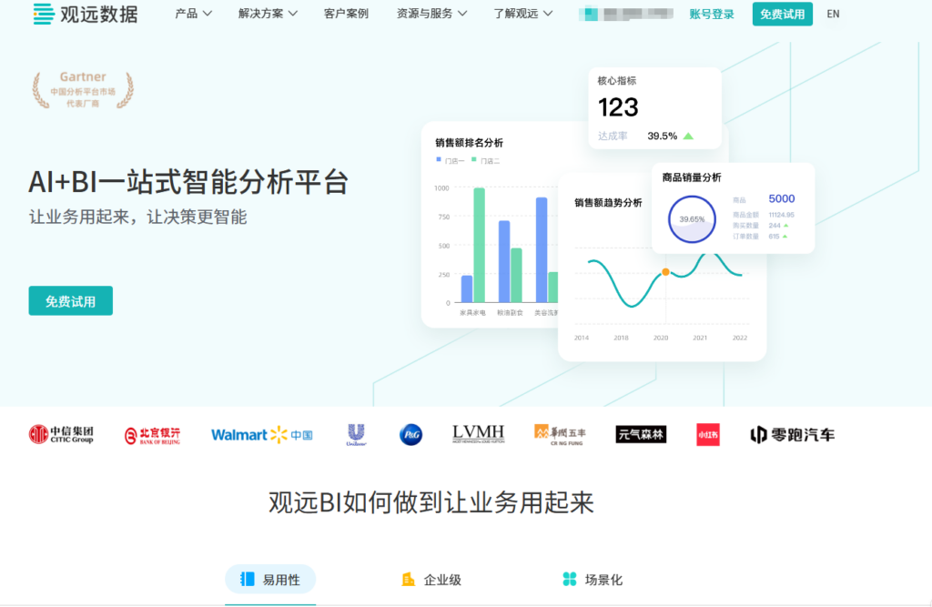Screen dimensions: 932x607
Task: Expand the 产品 dropdown menu
Action: coord(193,14)
